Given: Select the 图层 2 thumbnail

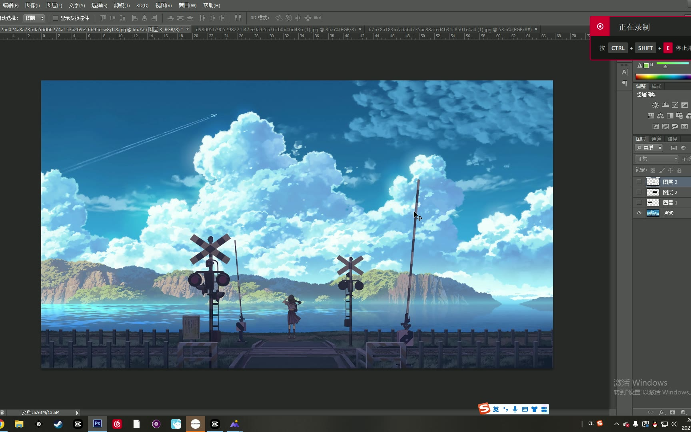Looking at the screenshot, I should click(x=653, y=192).
